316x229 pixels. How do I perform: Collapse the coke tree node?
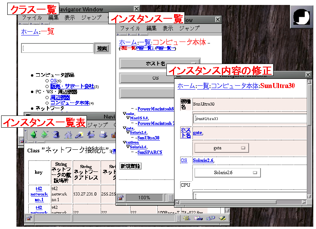(x=124, y=113)
